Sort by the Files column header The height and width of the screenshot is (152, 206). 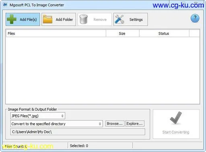pyautogui.click(x=56, y=33)
